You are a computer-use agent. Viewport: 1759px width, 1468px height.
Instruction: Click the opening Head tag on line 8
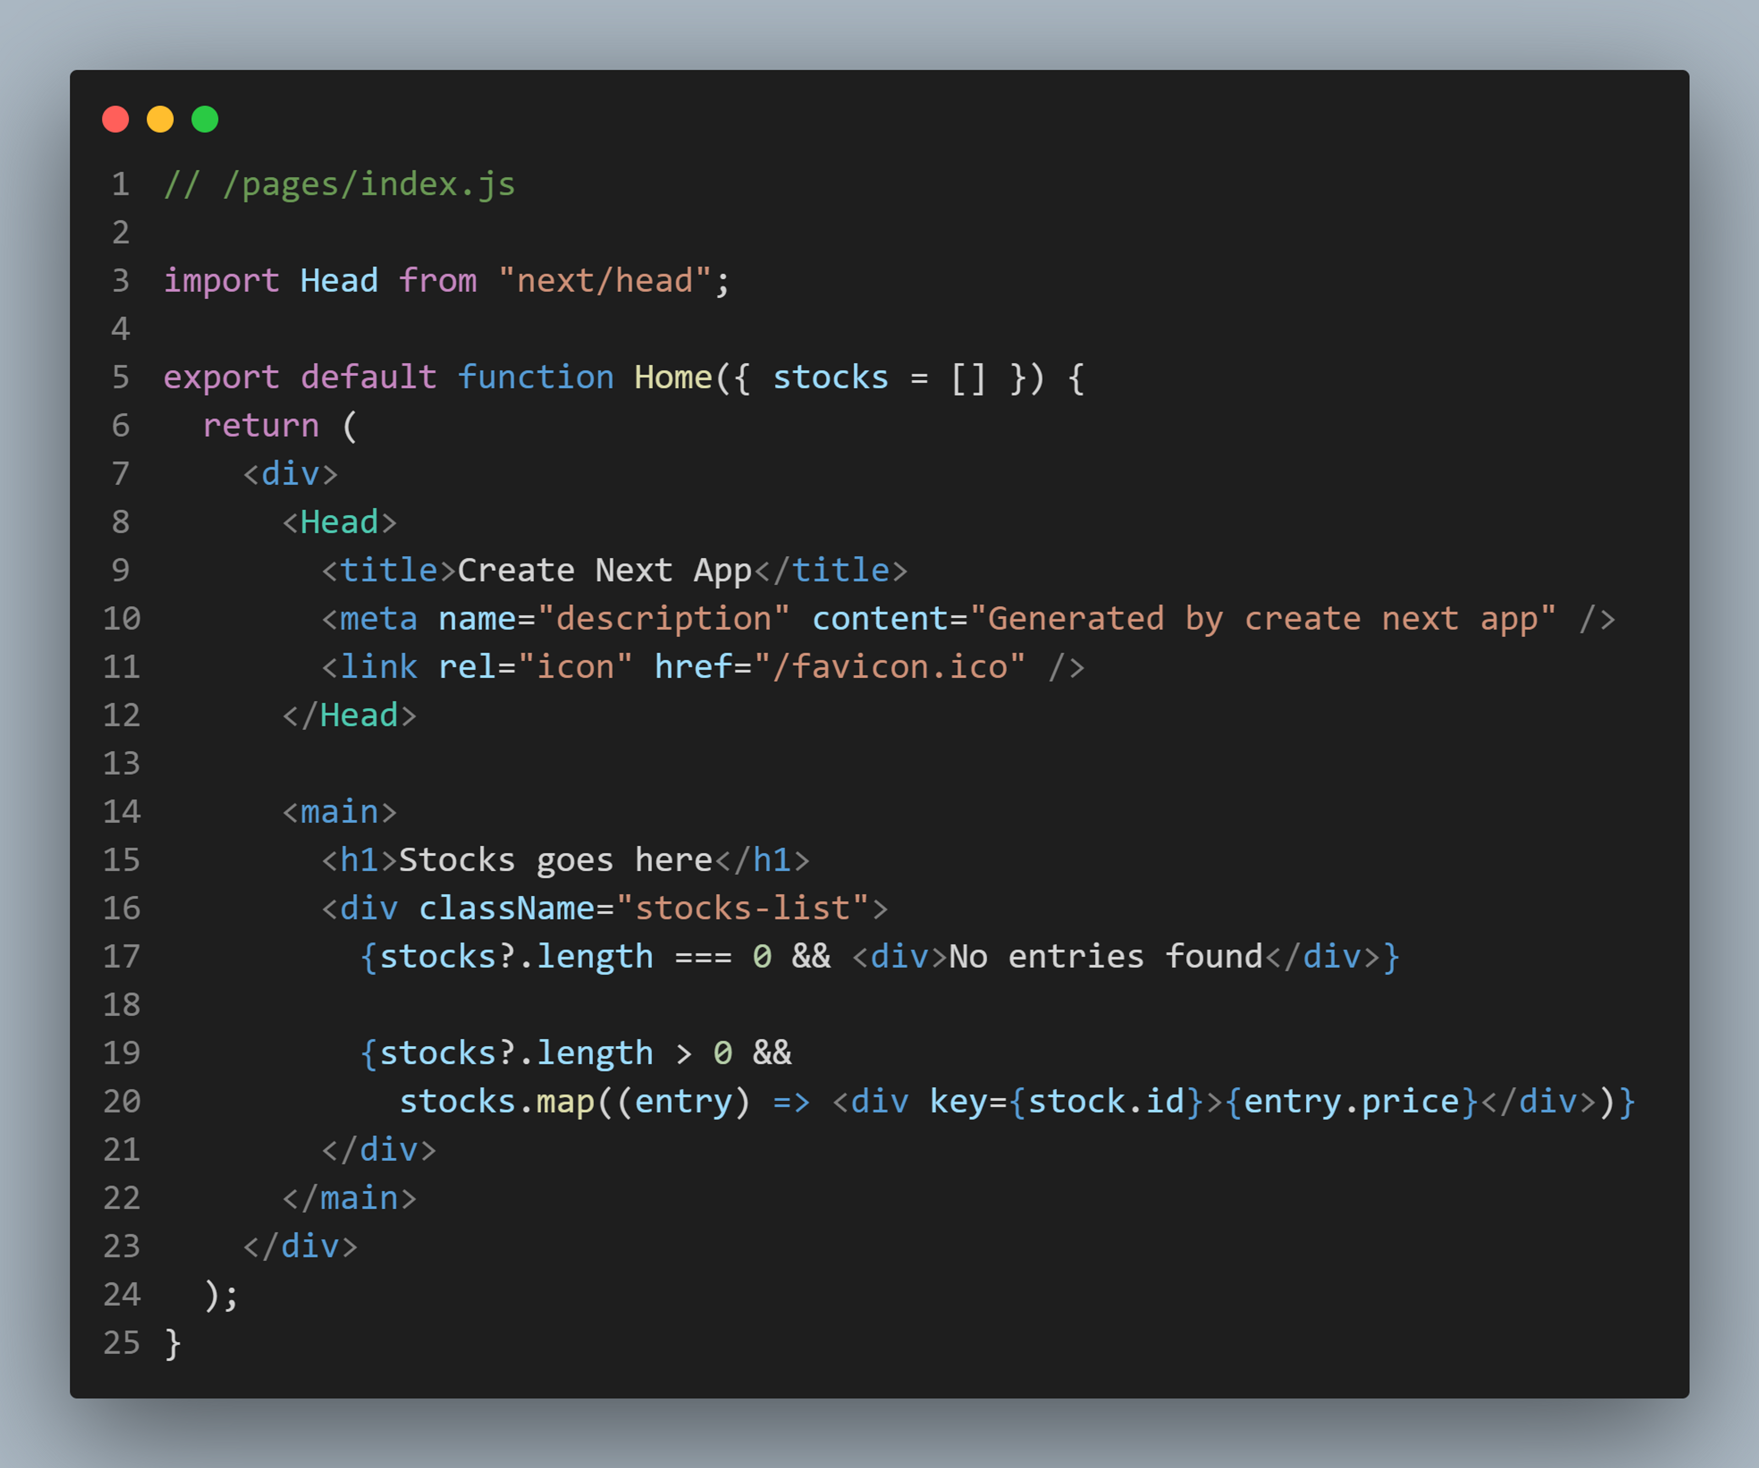tap(339, 522)
